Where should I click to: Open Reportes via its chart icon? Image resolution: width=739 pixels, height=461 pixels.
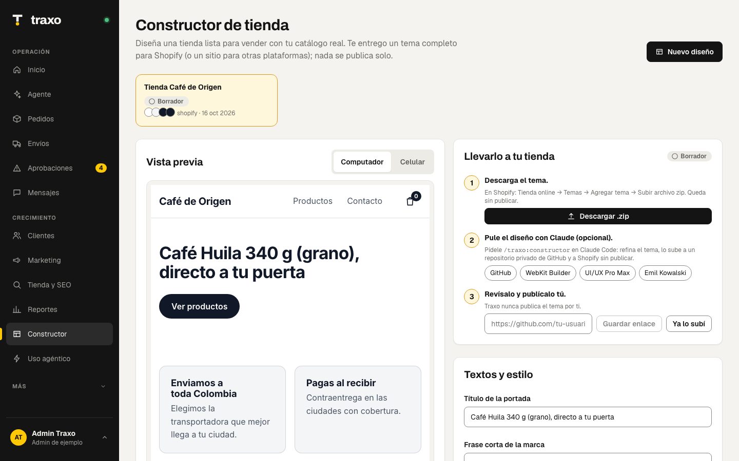[17, 309]
